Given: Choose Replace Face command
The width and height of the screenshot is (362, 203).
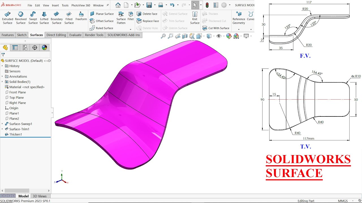Looking at the screenshot, I should click(148, 21).
